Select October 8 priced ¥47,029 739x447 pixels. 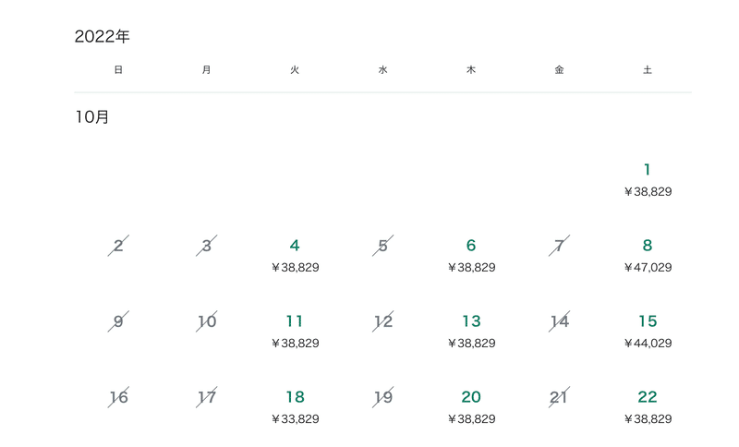point(648,255)
